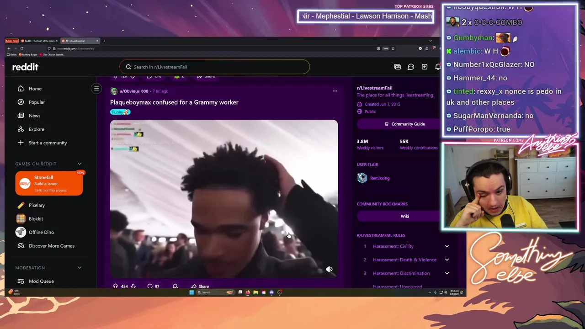Give an award to the post
This screenshot has height=329, width=585.
175,287
